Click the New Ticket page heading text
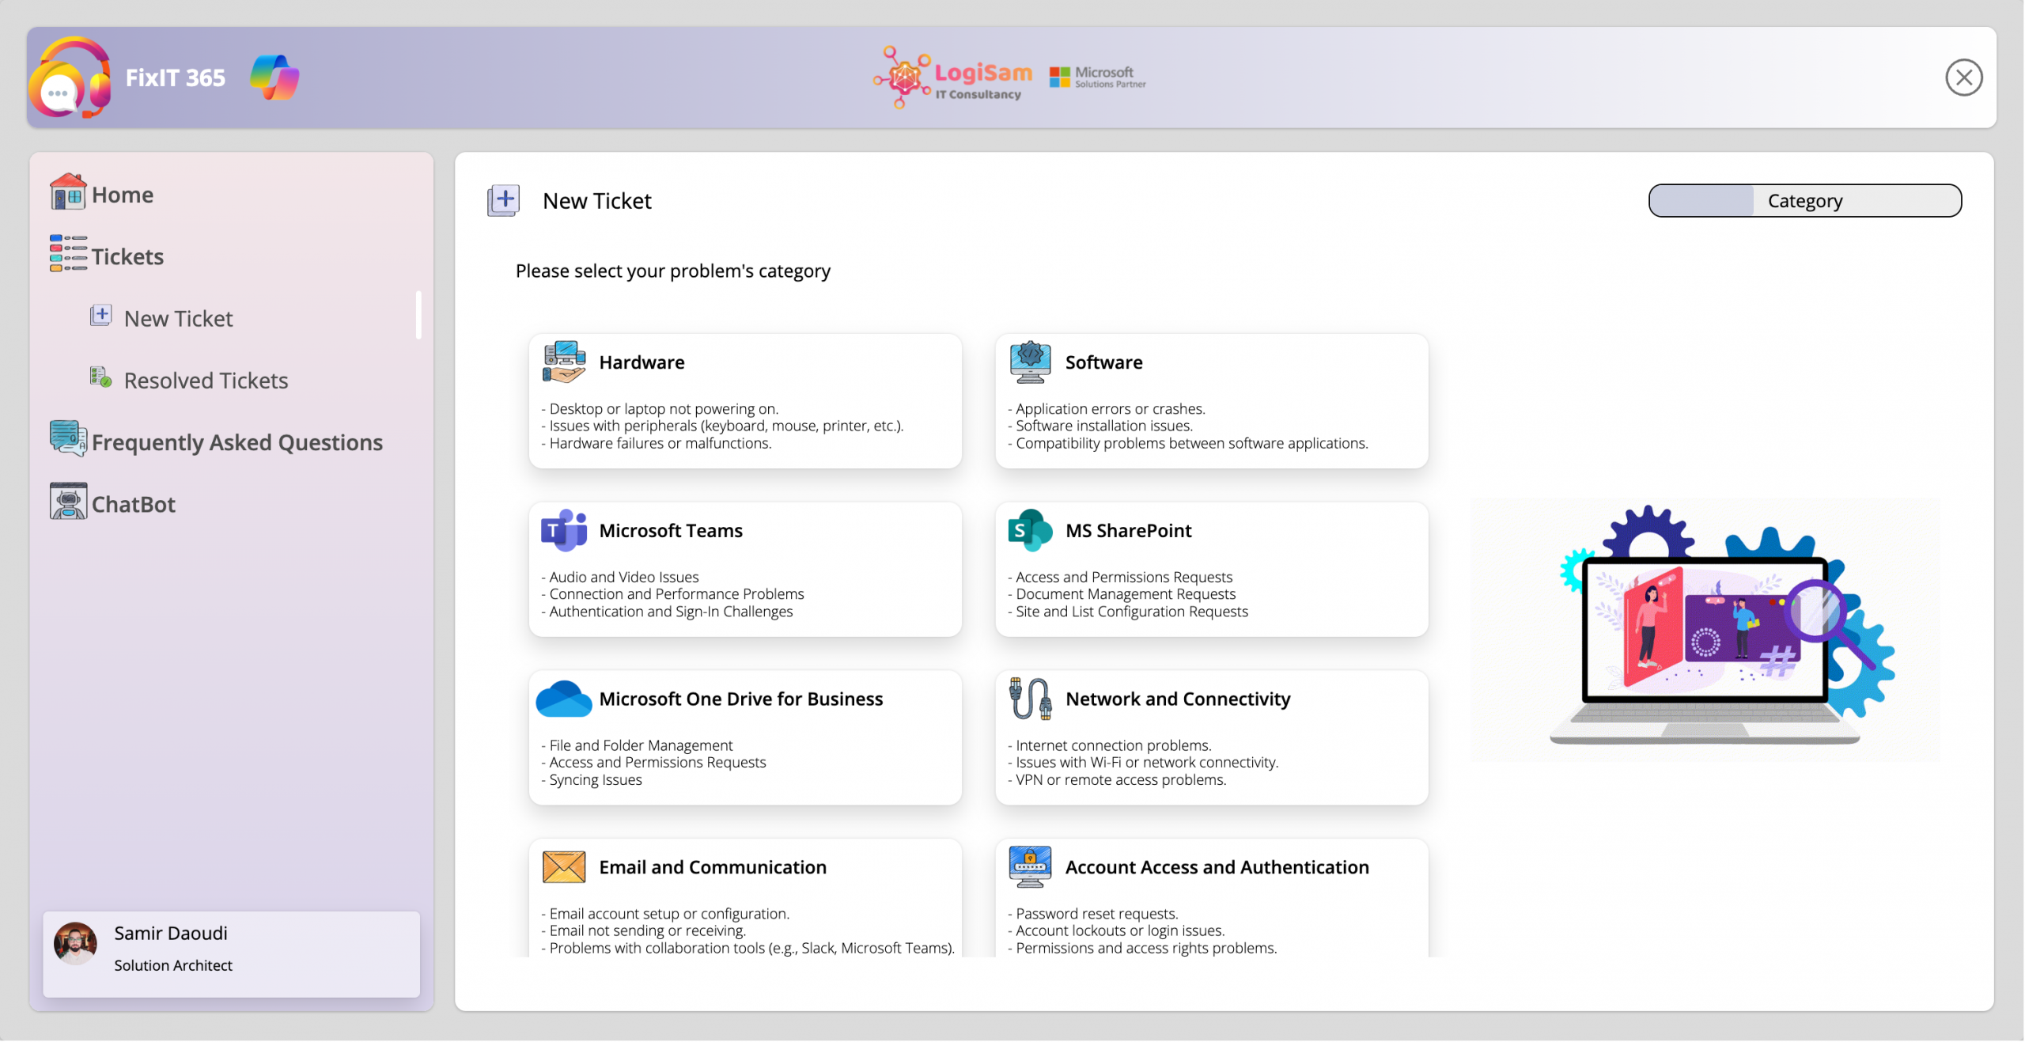This screenshot has width=2025, height=1042. pos(596,201)
